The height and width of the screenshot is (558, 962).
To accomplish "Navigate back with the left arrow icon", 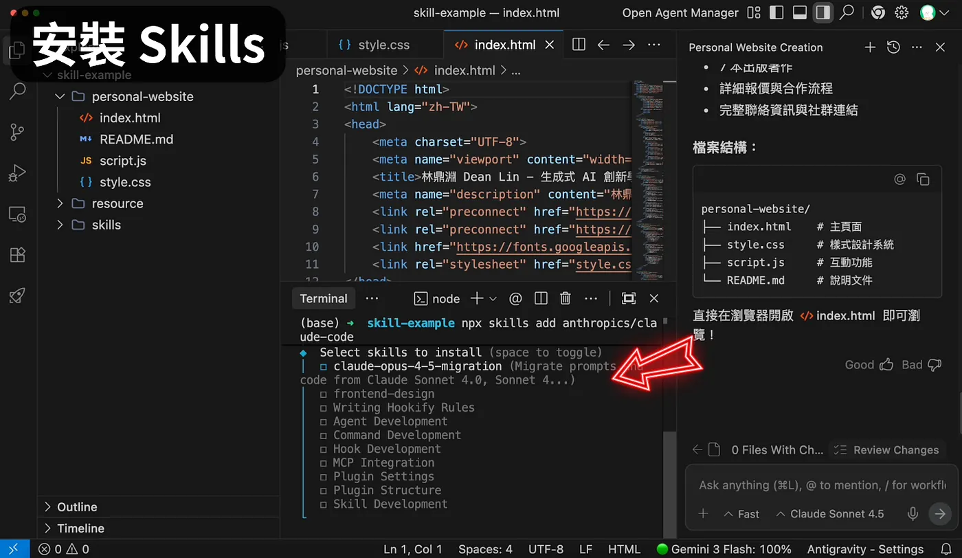I will 603,45.
